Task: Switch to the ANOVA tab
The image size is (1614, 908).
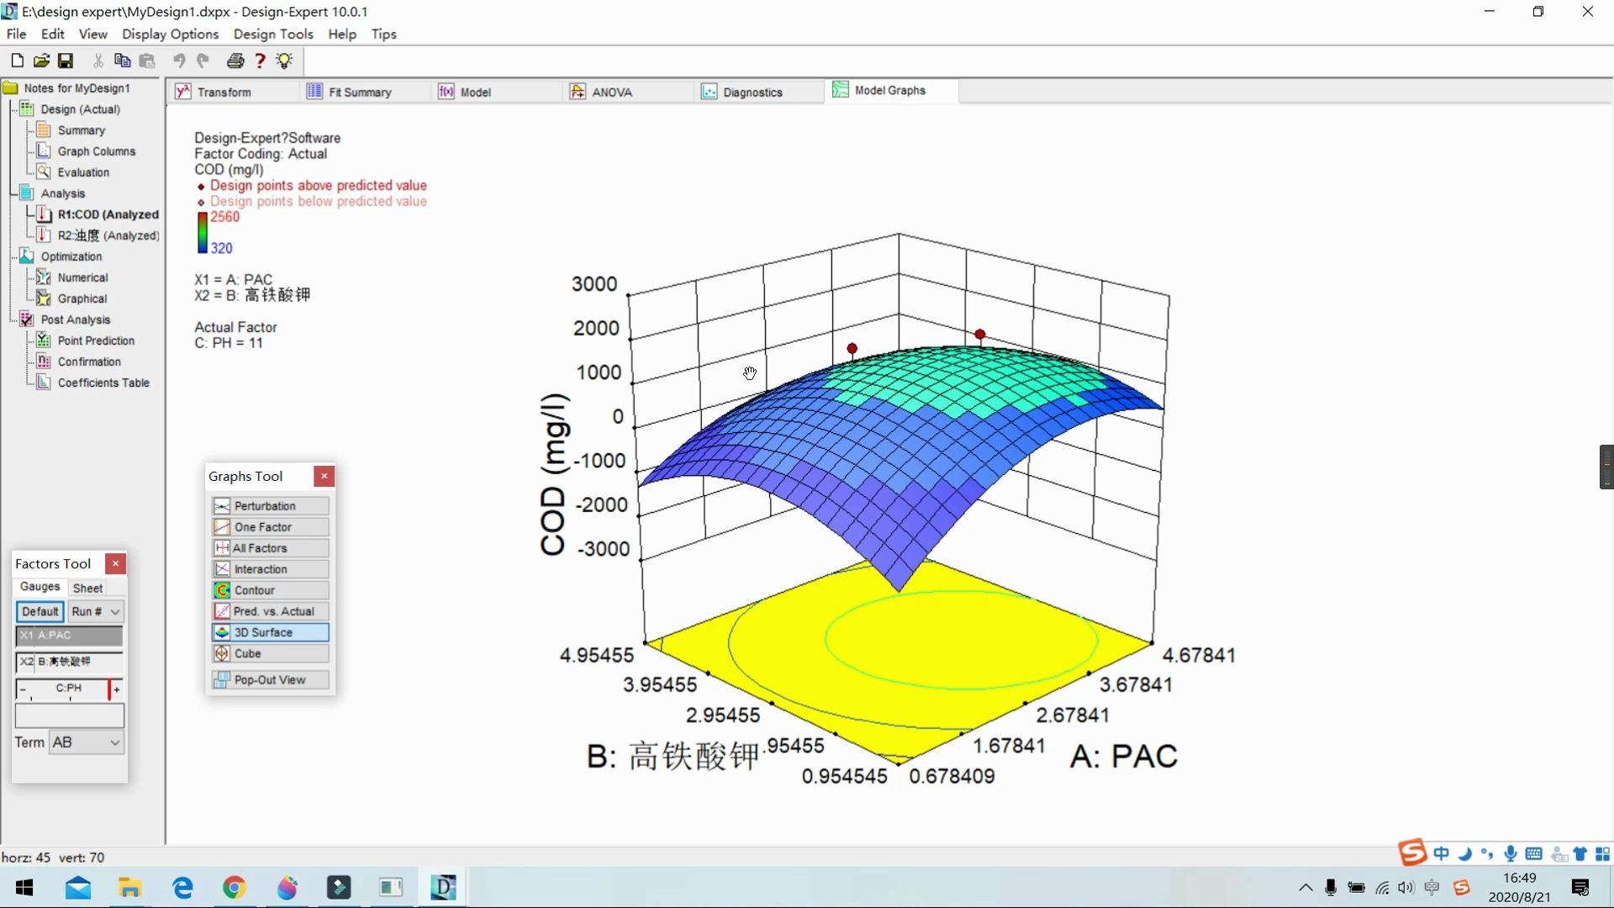Action: click(611, 92)
